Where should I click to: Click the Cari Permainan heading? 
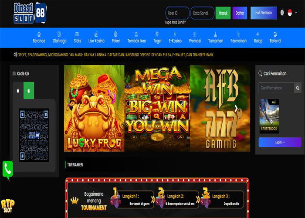tap(275, 74)
